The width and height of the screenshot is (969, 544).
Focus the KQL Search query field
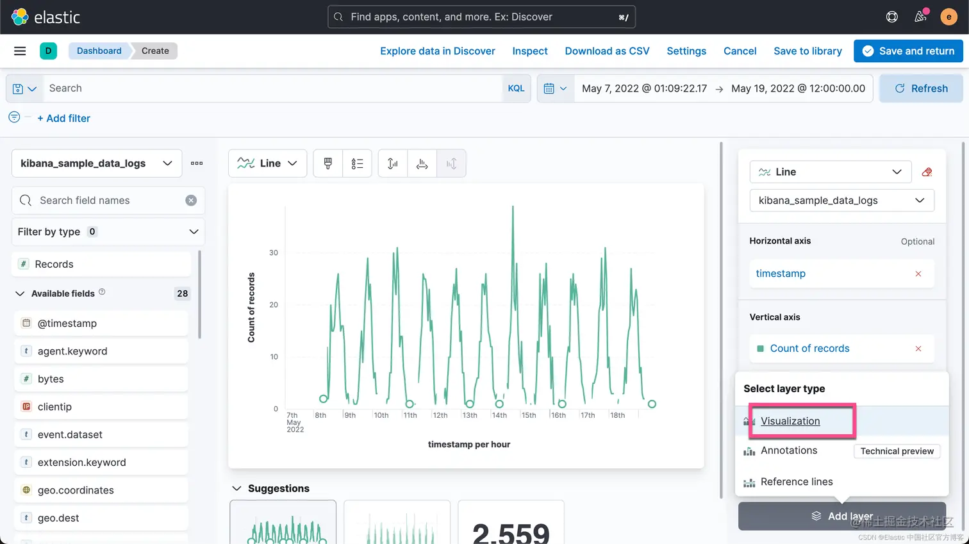[272, 88]
